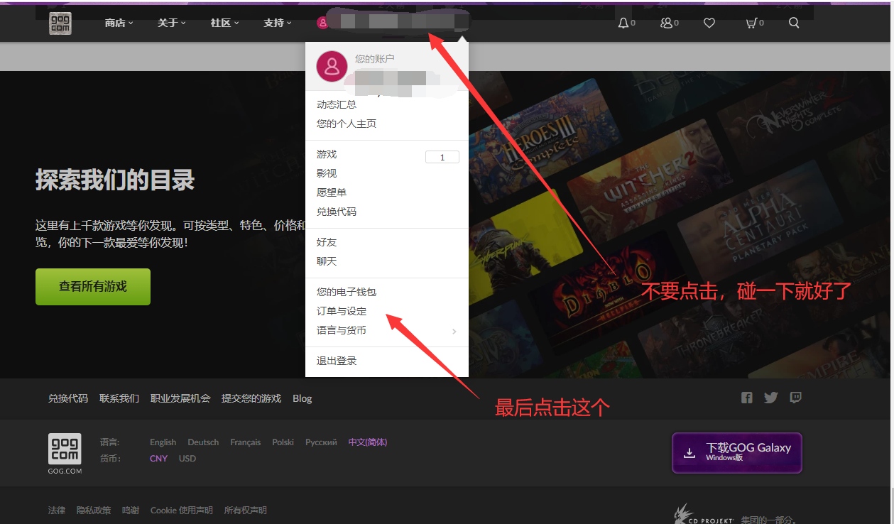
Task: Open 隐私政策 footer link
Action: (94, 510)
